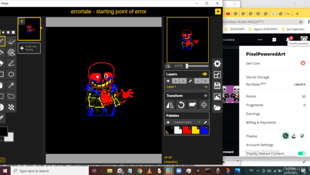This screenshot has height=175, width=310.
Task: Edit Layer 1 name with pencil icon
Action: [190, 81]
